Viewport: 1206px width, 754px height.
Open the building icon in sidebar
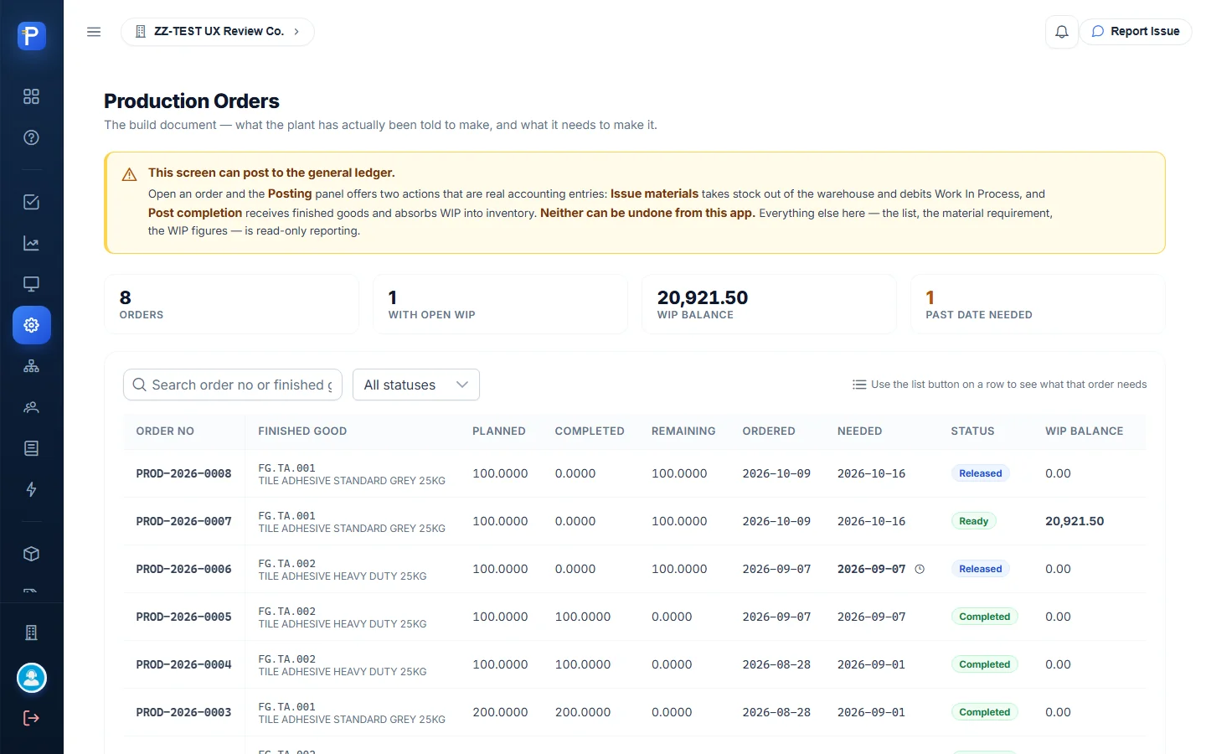31,633
